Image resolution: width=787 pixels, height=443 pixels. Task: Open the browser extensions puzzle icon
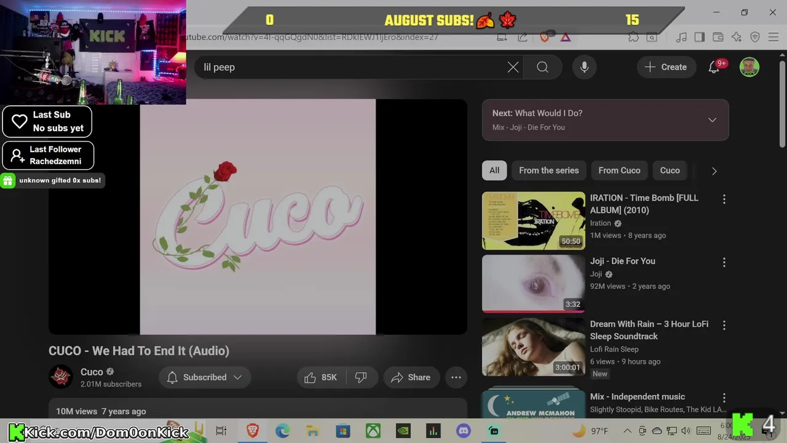pyautogui.click(x=634, y=38)
